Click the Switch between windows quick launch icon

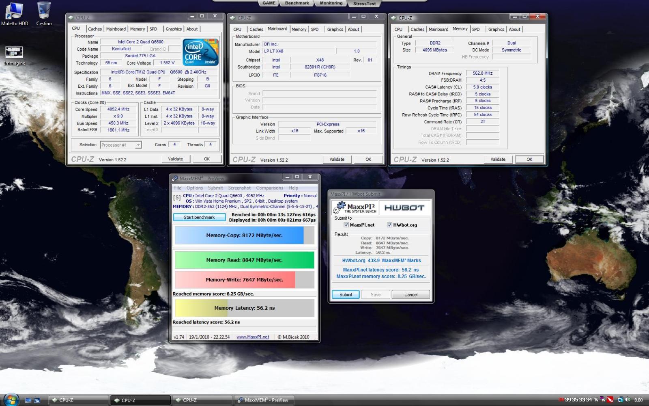coord(37,400)
